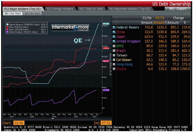This screenshot has width=194, height=133.
Task: Open the Total US Debt tab
Action: coord(91,9)
